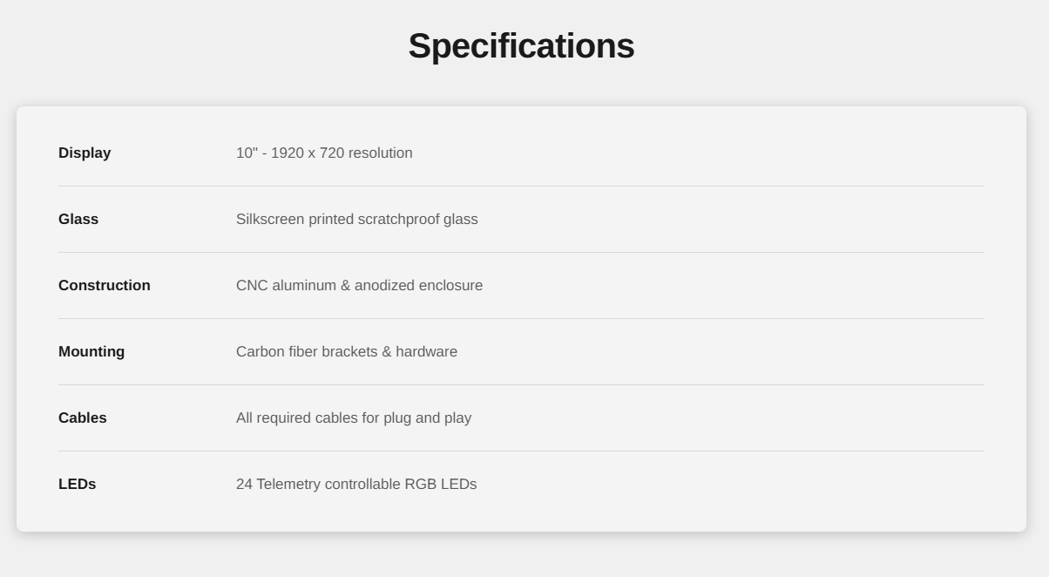The height and width of the screenshot is (577, 1049).
Task: Select the Construction label
Action: (x=105, y=285)
